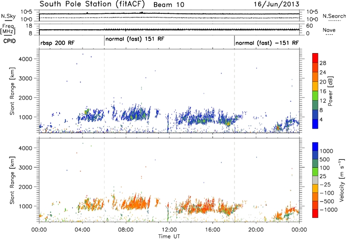Click the N.Sky legend label
This screenshot has height=239, width=346.
[x=8, y=16]
